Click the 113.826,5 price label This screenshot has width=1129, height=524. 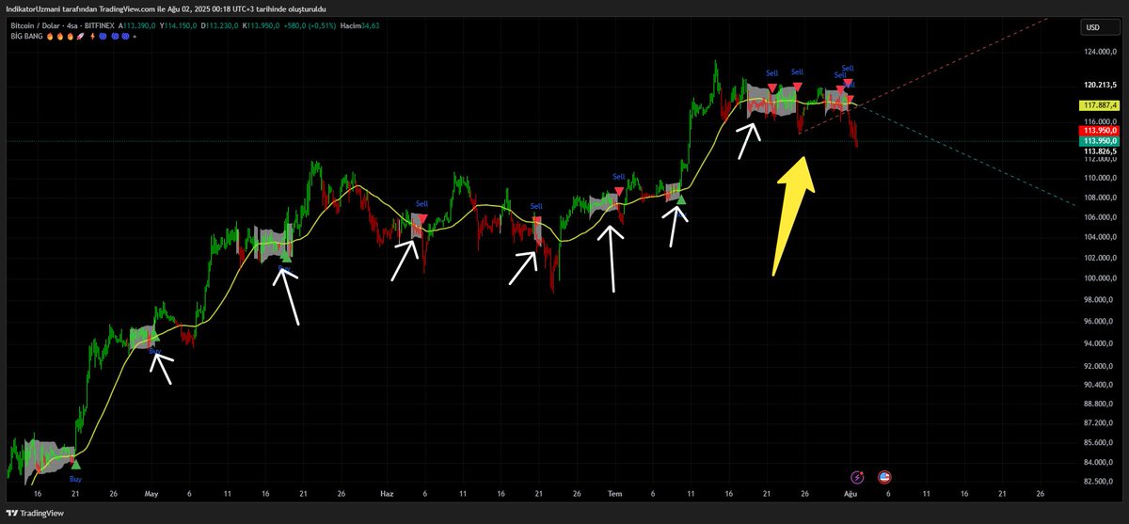1100,151
